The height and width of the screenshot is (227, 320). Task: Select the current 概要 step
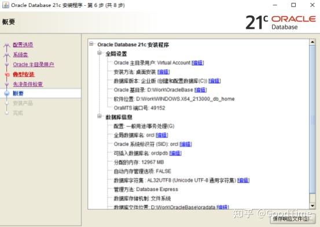click(x=18, y=94)
